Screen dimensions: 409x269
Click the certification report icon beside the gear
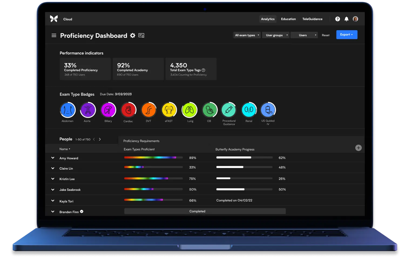click(141, 35)
